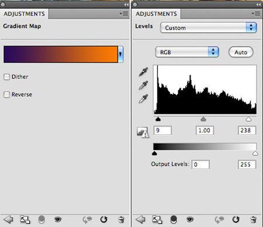This screenshot has width=263, height=227.
Task: Click expanded view icon in Gradient Map panel
Action: point(25,219)
